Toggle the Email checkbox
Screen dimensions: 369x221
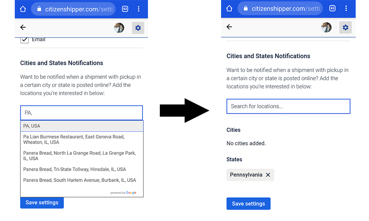(24, 40)
